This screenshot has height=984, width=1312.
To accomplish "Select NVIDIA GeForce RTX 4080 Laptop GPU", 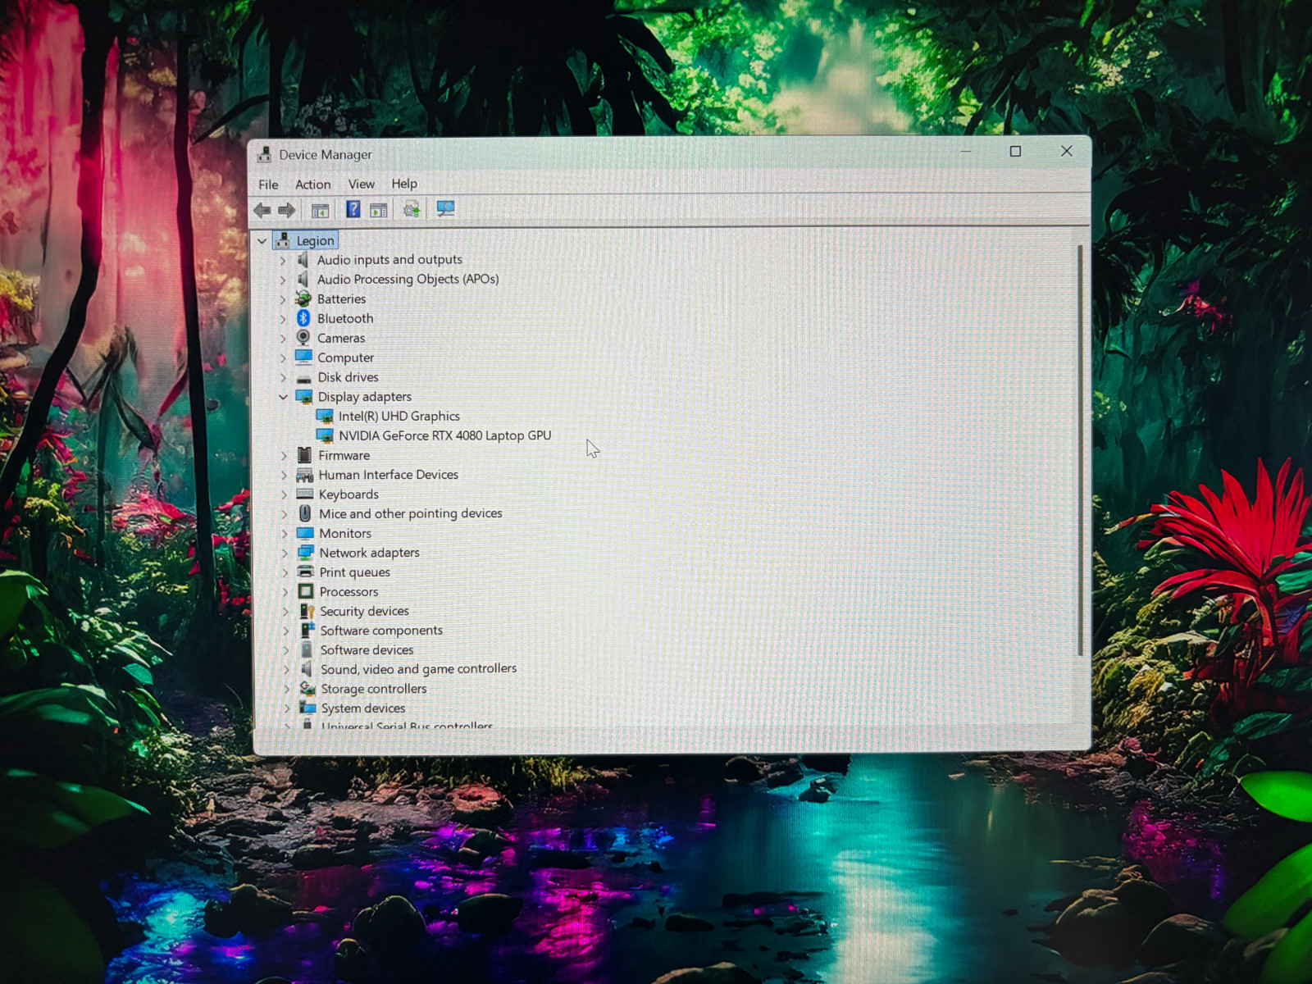I will (x=445, y=435).
